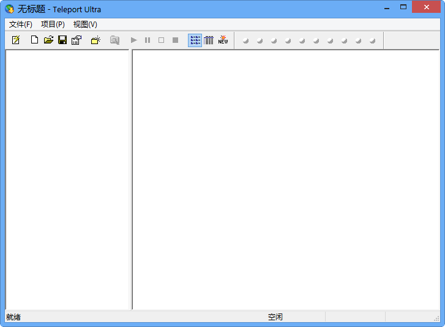
Task: Add a new starting address icon
Action: click(x=95, y=40)
